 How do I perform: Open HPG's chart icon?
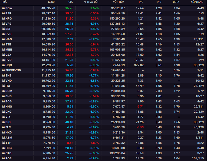point(3,18)
